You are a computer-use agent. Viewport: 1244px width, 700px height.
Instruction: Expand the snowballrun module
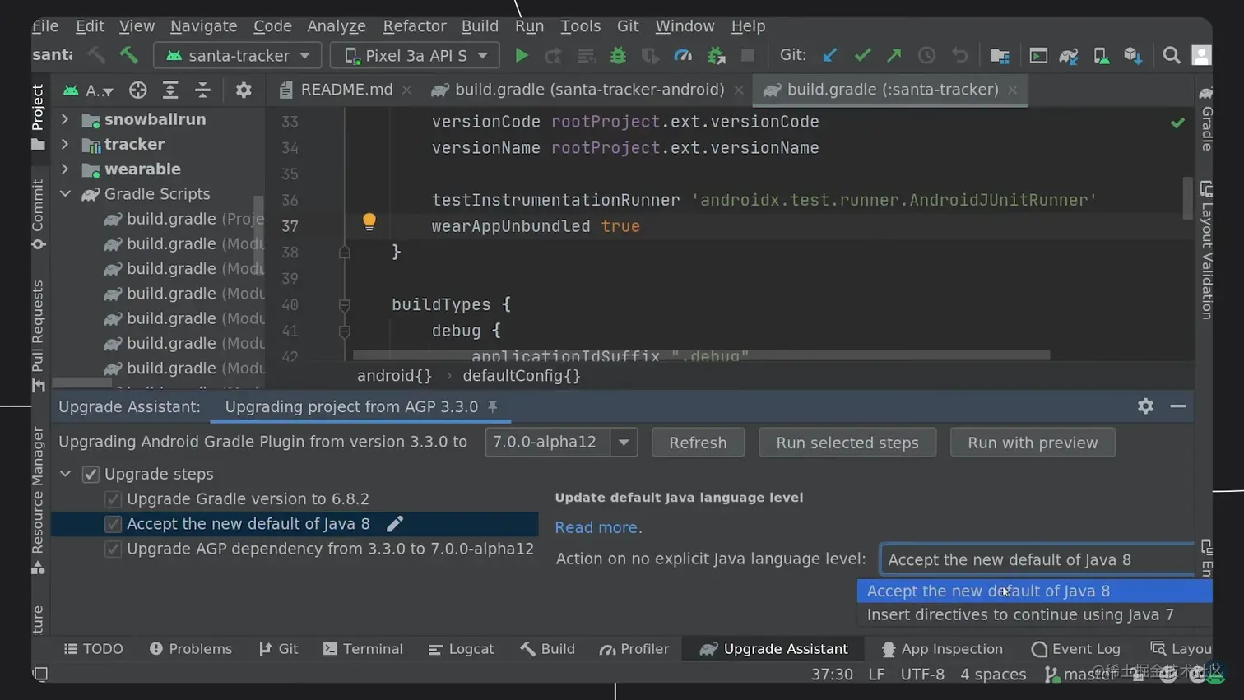click(x=65, y=119)
